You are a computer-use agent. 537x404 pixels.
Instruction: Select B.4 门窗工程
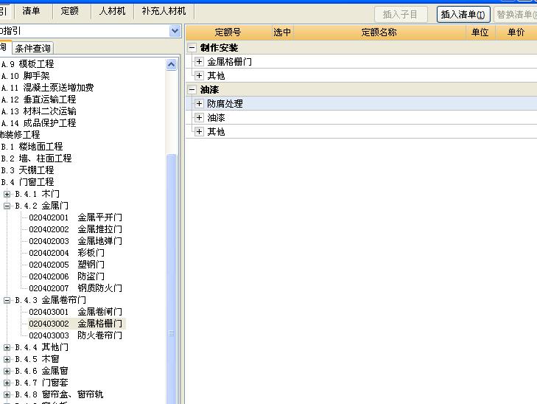click(27, 182)
